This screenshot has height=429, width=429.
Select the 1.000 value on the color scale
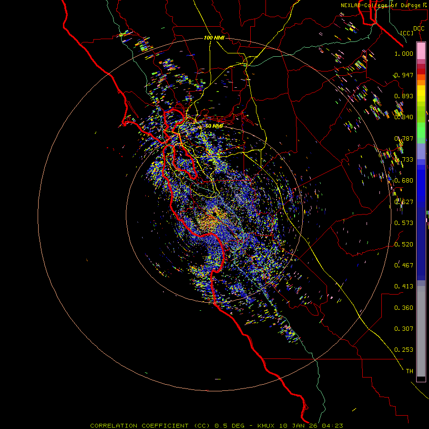click(x=404, y=54)
